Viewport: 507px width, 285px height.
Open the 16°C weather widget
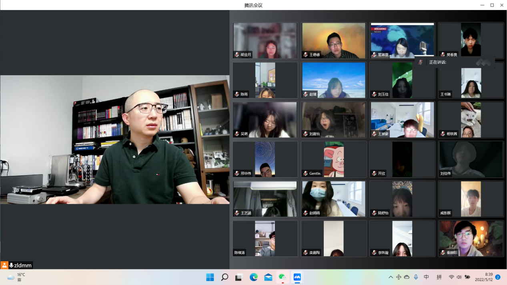16,277
